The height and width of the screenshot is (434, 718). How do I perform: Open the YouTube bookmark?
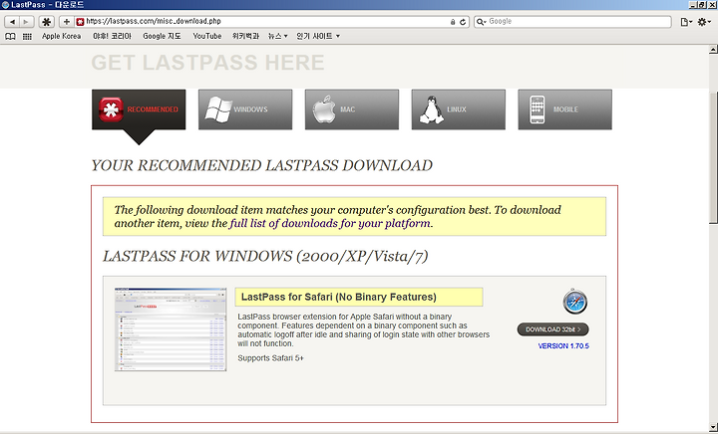point(207,36)
